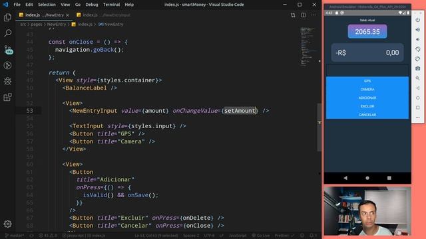Open the Debug view in the activity bar
Viewport: 426px width, 239px height.
click(7, 81)
